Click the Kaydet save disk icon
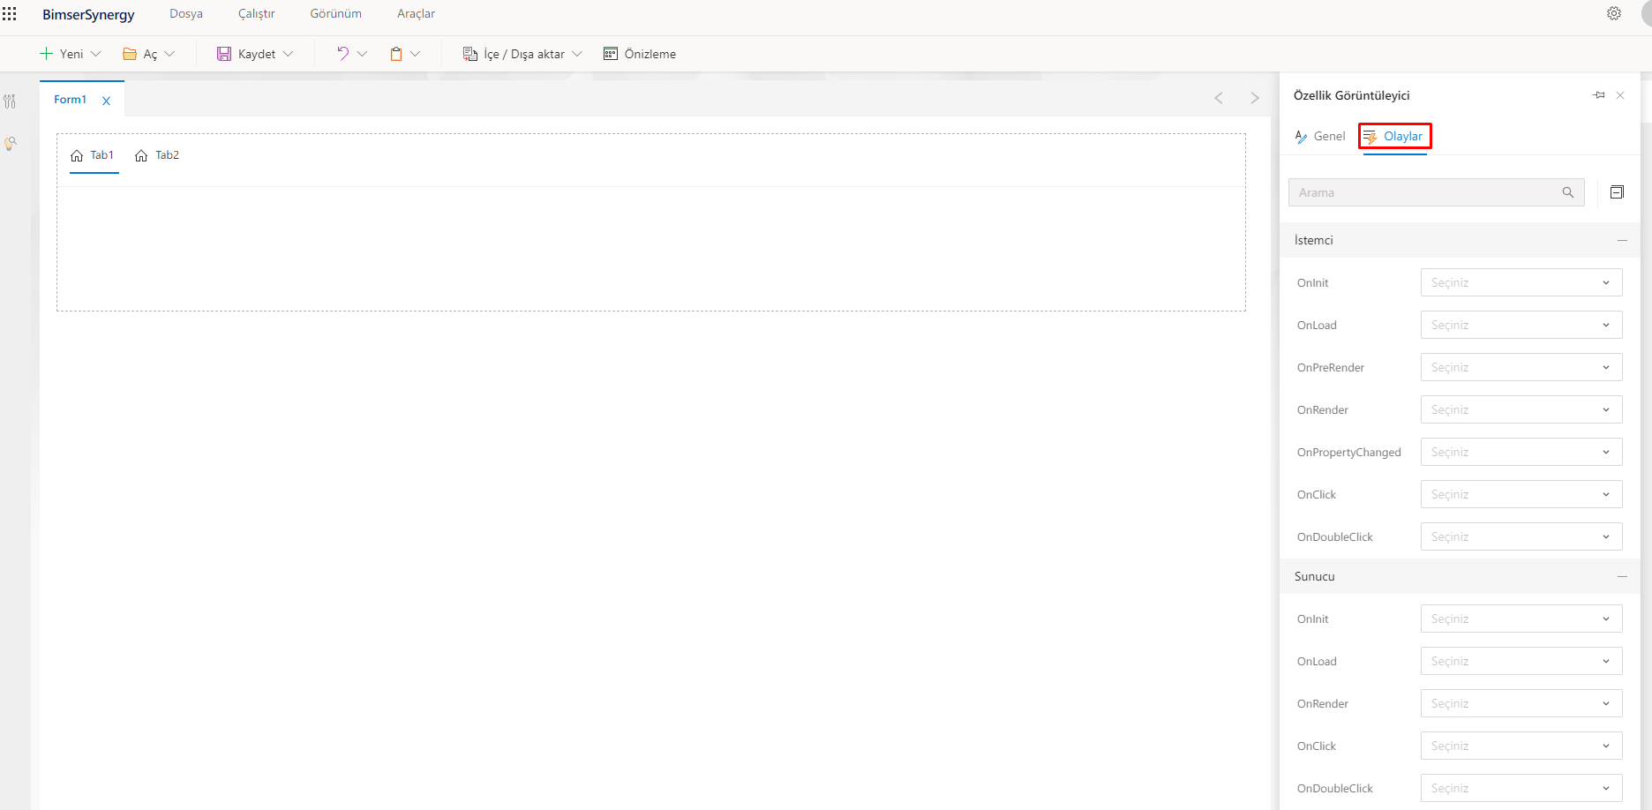The width and height of the screenshot is (1652, 810). click(224, 54)
